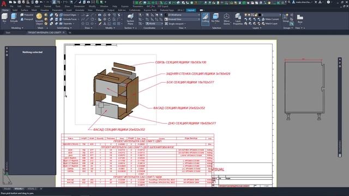This screenshot has height=196, width=349.
Task: Activate the Move Gizmo
Action: (x=227, y=19)
